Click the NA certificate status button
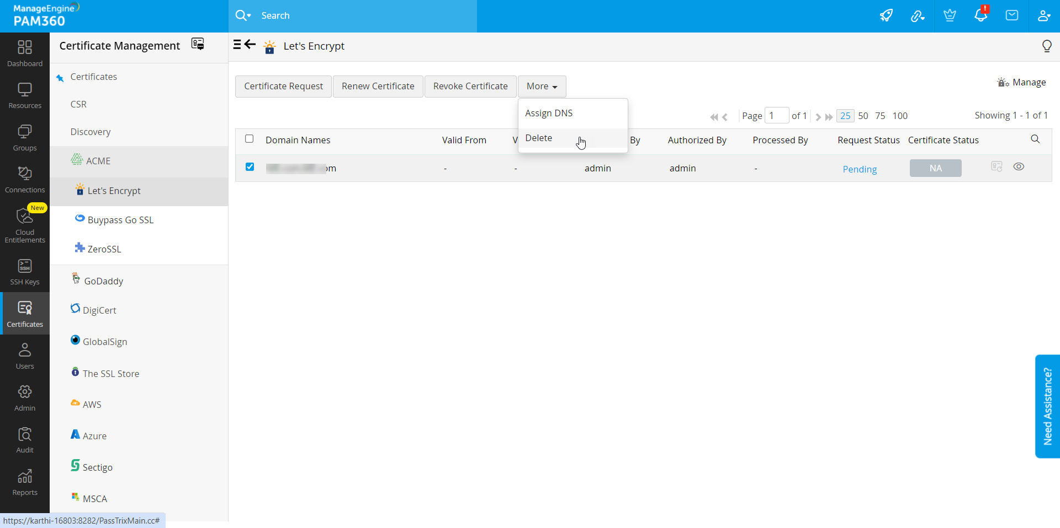The width and height of the screenshot is (1060, 528). pyautogui.click(x=935, y=168)
